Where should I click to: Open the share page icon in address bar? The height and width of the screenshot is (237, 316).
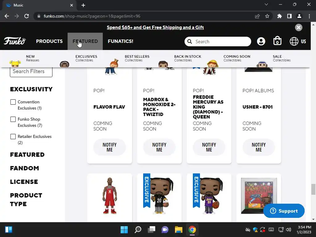[257, 16]
